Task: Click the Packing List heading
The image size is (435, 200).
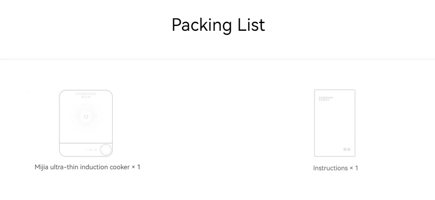Action: click(218, 26)
